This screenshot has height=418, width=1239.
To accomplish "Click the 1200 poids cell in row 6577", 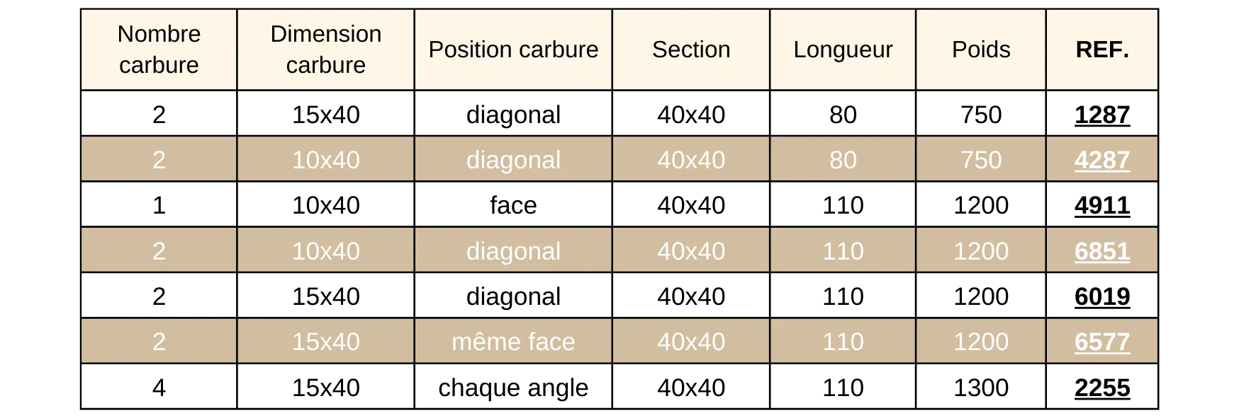I will 980,342.
